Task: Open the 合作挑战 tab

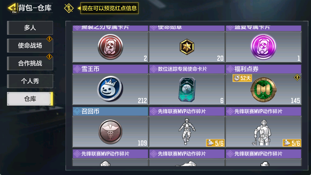Action: click(30, 63)
